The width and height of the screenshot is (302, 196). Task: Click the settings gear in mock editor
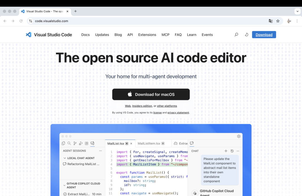[239, 136]
